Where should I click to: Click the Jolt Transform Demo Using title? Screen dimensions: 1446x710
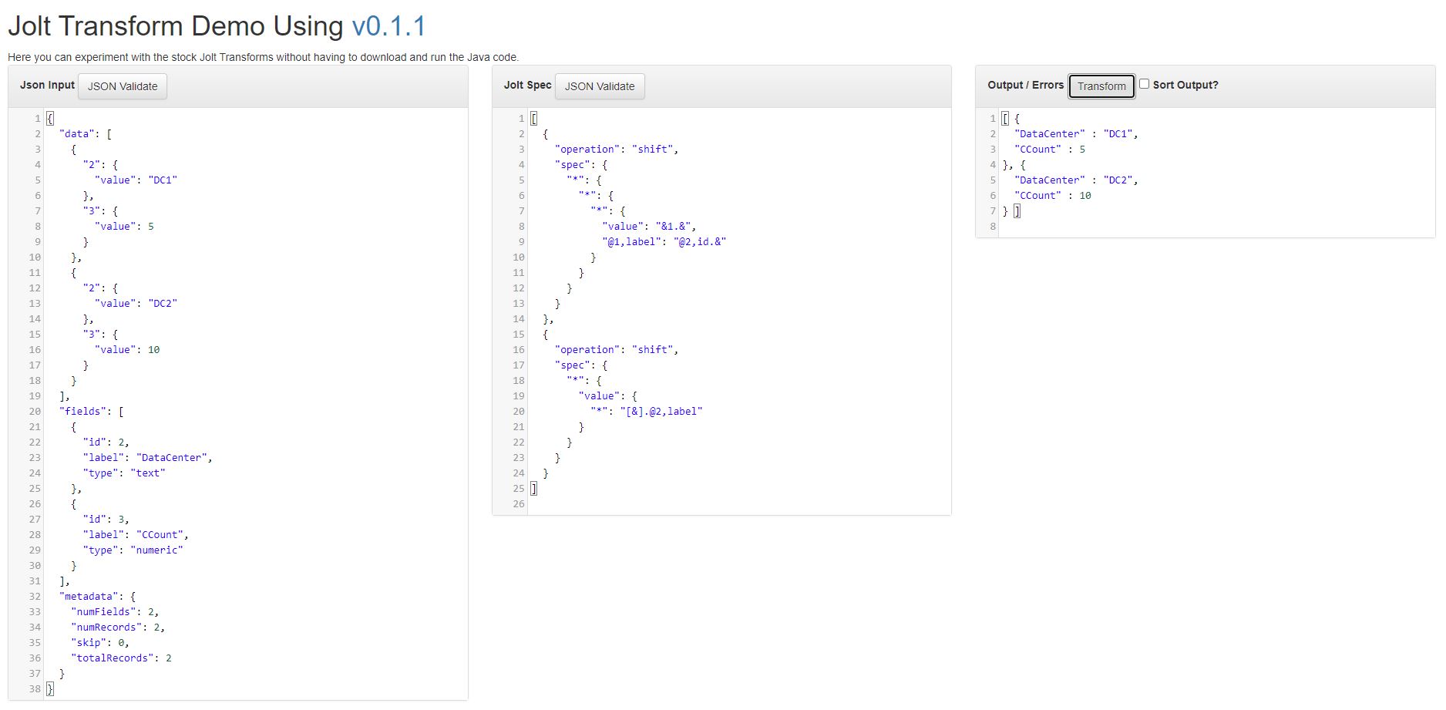click(x=176, y=26)
